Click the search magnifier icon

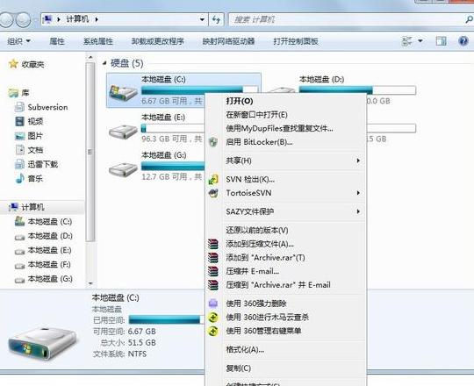[469, 19]
